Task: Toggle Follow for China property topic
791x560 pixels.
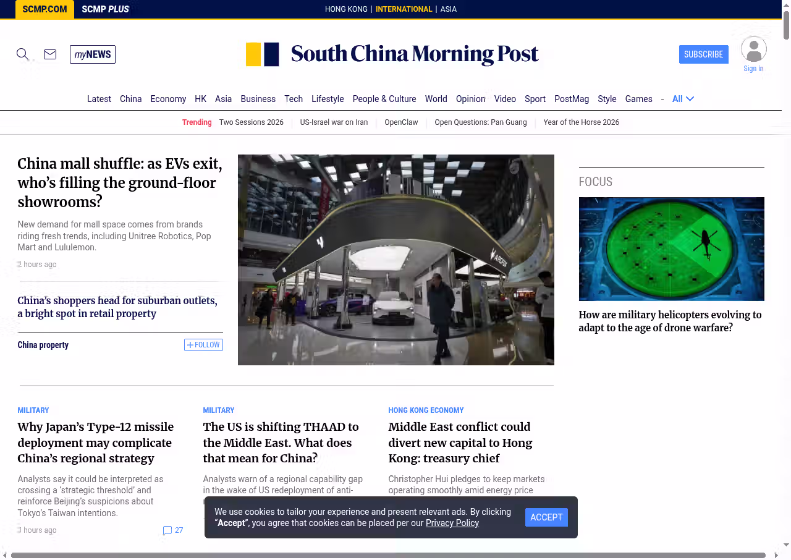Action: pos(203,345)
